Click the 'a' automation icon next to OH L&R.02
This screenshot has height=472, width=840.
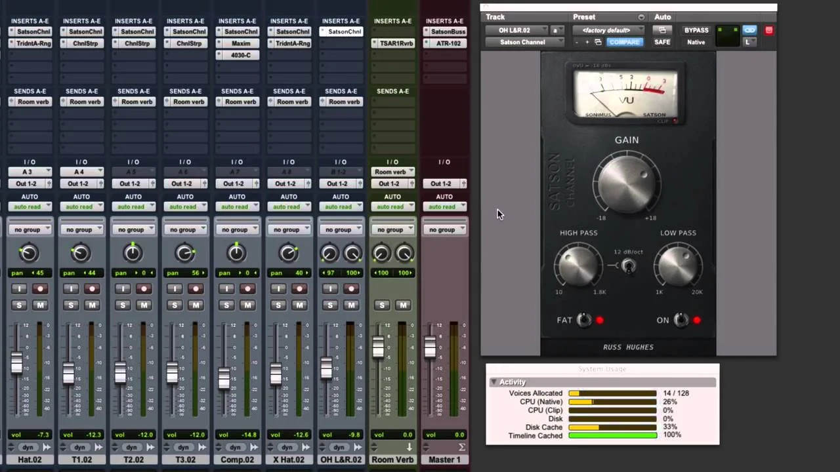(x=555, y=30)
